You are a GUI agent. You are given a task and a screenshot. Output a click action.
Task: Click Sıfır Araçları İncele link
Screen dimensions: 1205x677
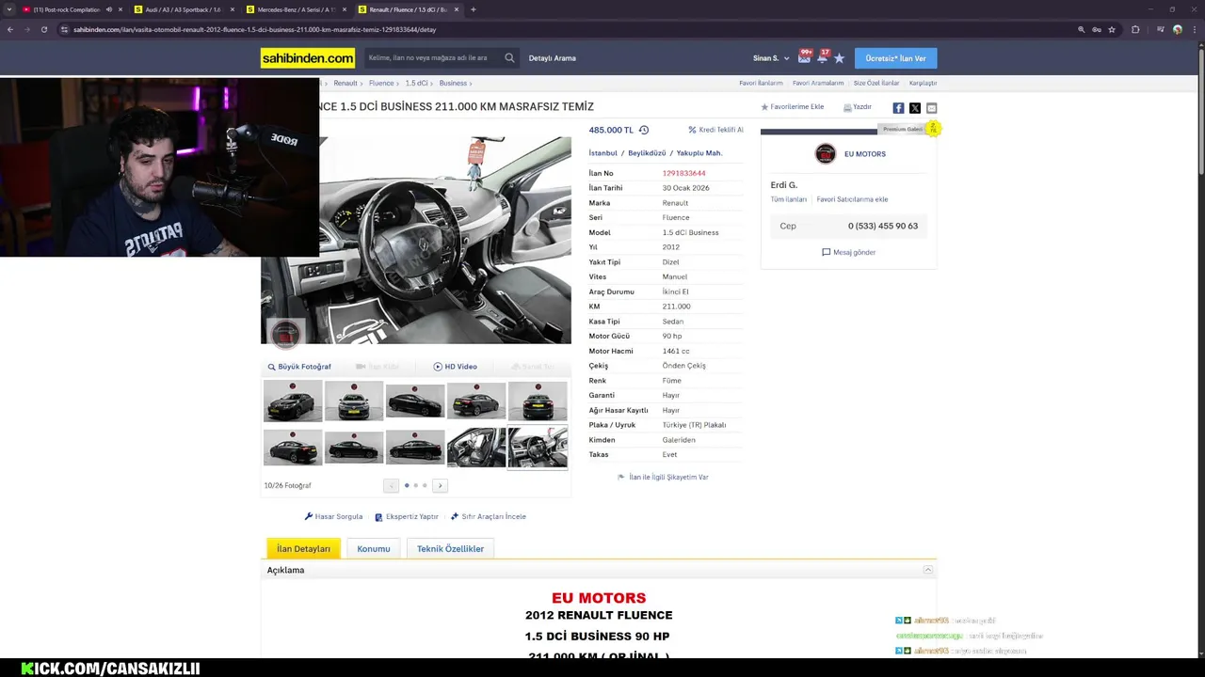(488, 516)
